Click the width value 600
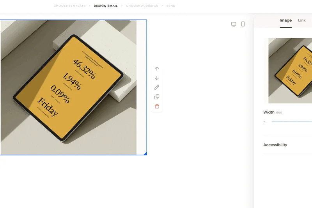The height and width of the screenshot is (208, 312). [279, 113]
